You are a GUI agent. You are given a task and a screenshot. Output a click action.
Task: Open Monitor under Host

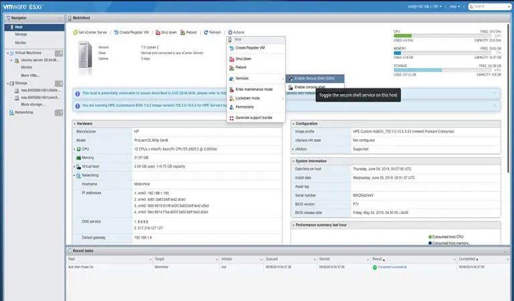click(x=20, y=43)
